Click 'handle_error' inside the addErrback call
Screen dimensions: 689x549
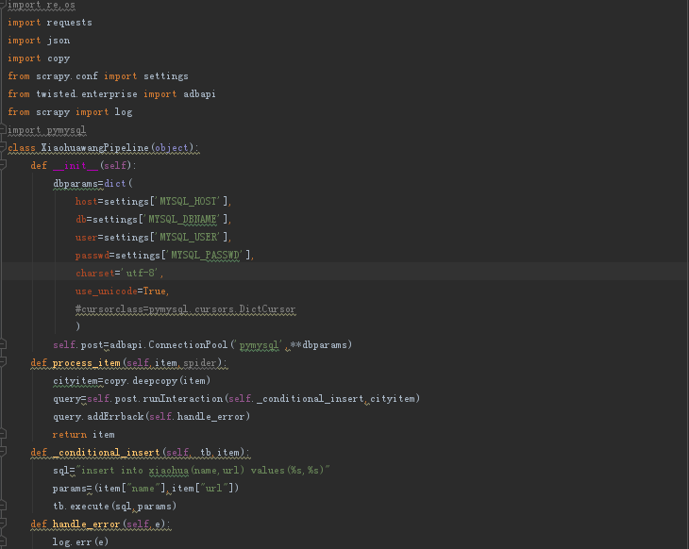[x=210, y=416]
